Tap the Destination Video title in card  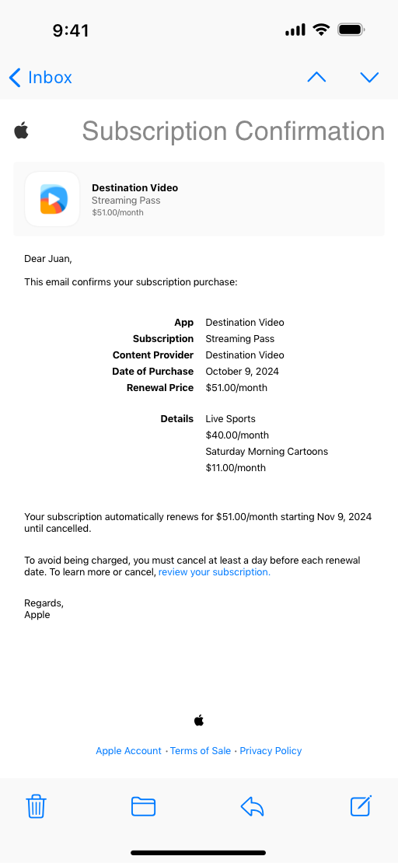[x=134, y=187]
